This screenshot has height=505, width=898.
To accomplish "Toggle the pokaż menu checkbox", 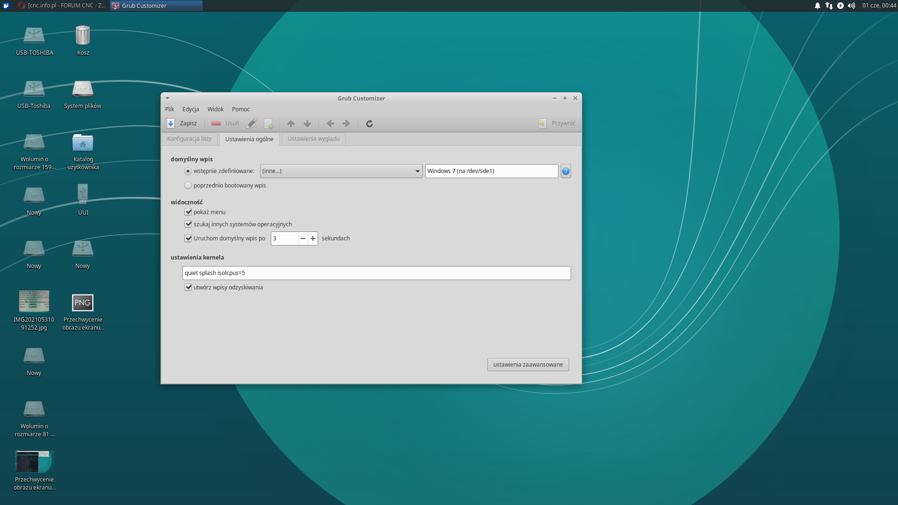I will (x=188, y=212).
